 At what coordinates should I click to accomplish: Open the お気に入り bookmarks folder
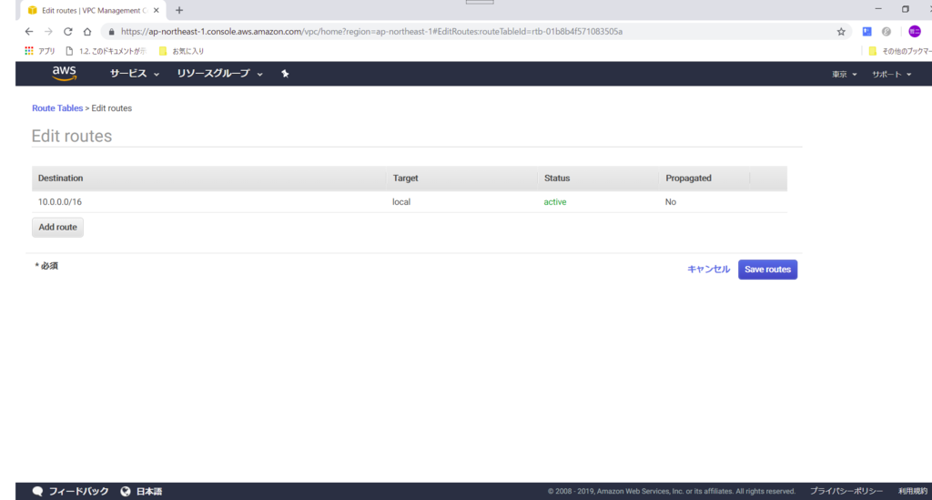[x=181, y=51]
